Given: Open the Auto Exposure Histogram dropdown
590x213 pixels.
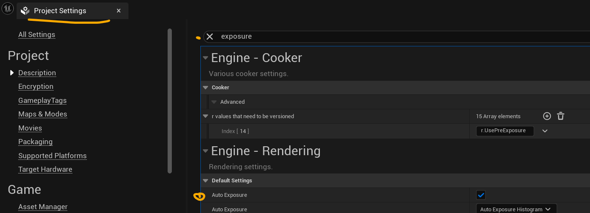Looking at the screenshot, I should pos(516,209).
